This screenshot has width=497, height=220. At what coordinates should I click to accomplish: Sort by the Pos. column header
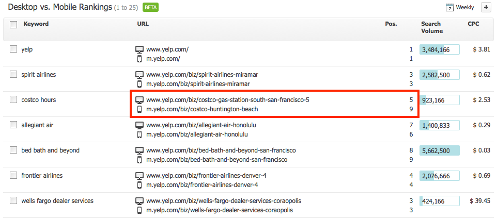tap(391, 24)
